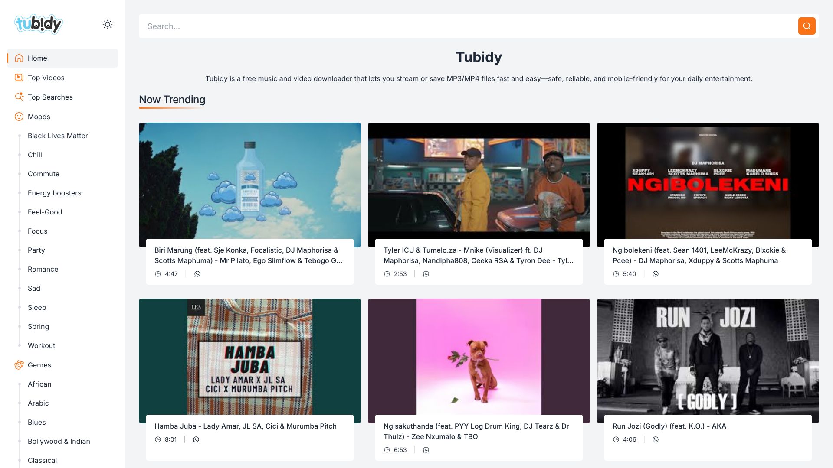
Task: Click the Run Jozi (Godly) song title
Action: [669, 426]
